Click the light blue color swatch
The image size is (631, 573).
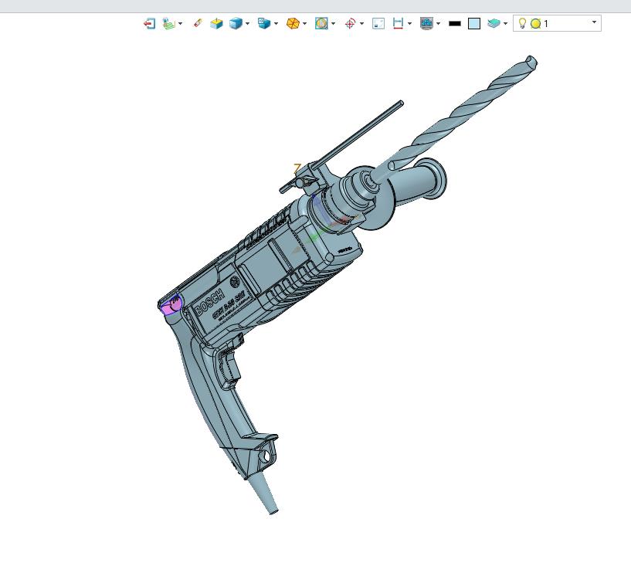[x=474, y=24]
